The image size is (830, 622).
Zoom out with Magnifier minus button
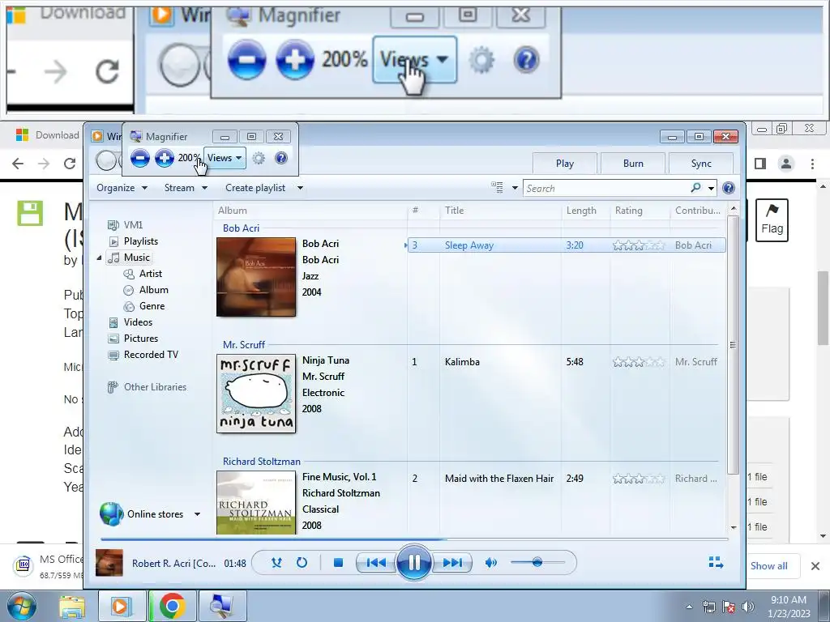[x=139, y=158]
